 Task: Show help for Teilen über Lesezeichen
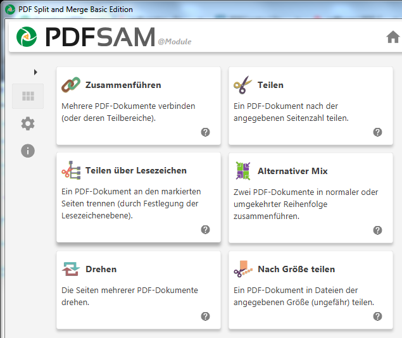[205, 230]
